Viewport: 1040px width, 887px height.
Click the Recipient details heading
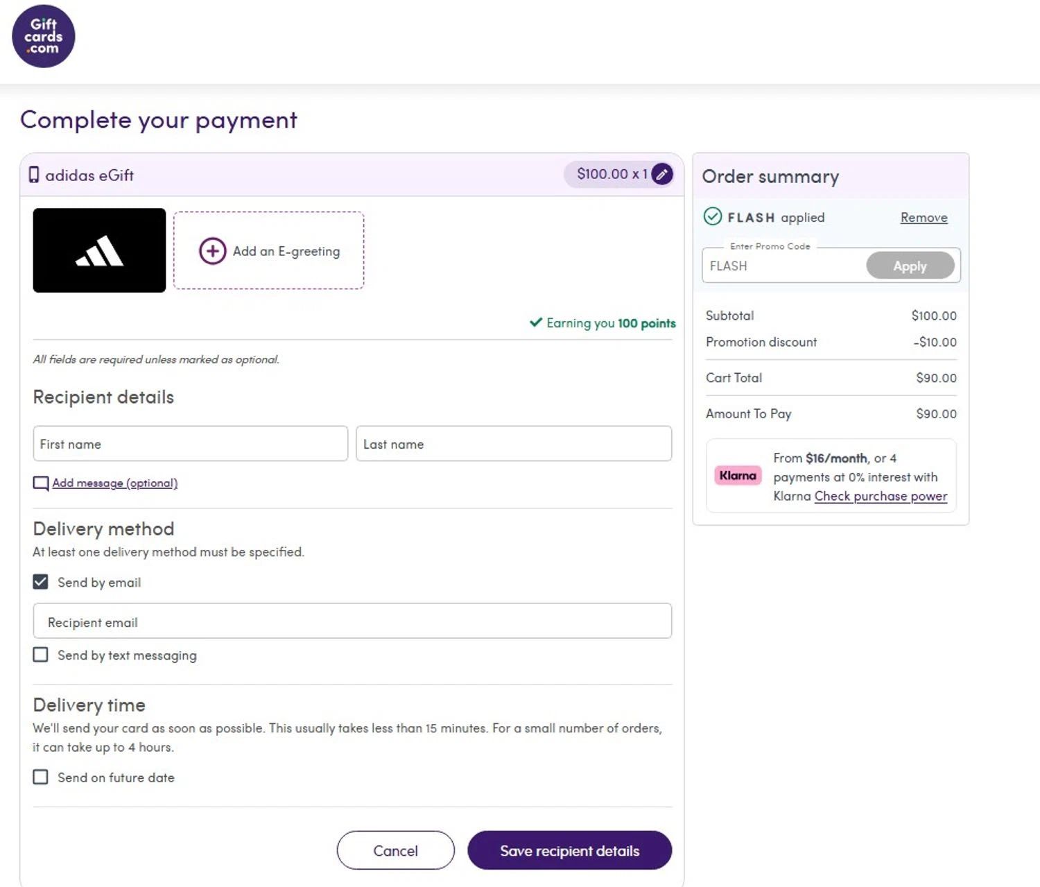[103, 397]
